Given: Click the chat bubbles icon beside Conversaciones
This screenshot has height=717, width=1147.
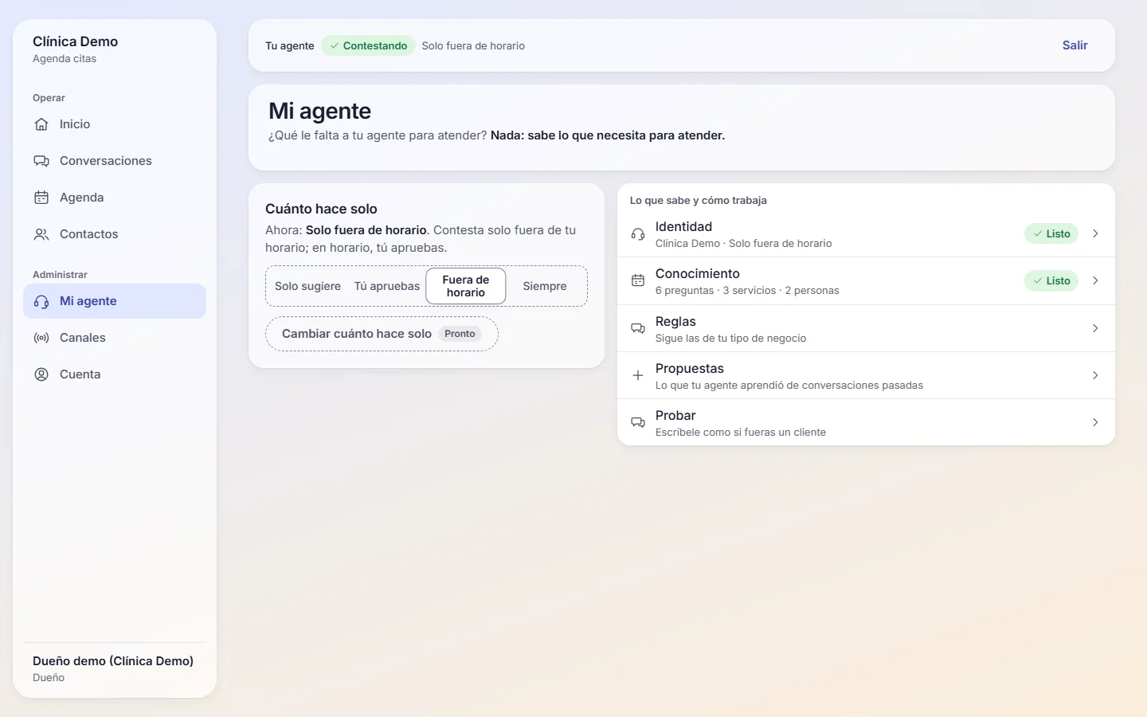Looking at the screenshot, I should pyautogui.click(x=41, y=161).
